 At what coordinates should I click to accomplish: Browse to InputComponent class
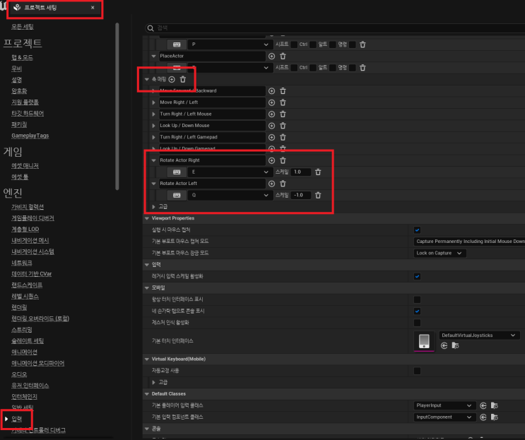point(494,417)
